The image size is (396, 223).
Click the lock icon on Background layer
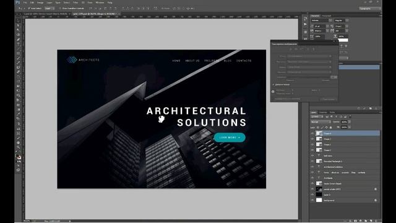(x=376, y=200)
